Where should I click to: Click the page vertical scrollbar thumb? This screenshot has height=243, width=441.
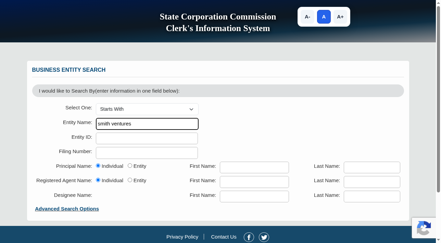(438, 99)
